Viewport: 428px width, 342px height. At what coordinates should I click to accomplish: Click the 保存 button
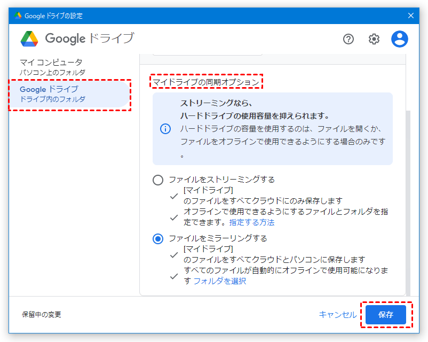pyautogui.click(x=386, y=315)
